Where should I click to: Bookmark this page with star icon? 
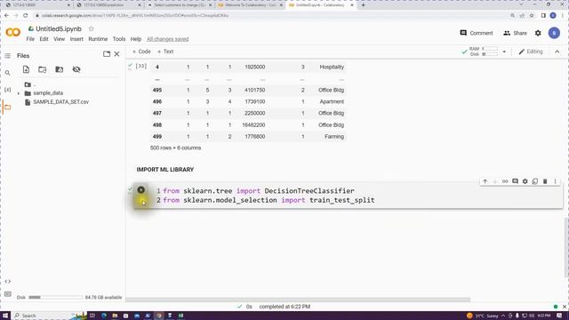point(532,16)
